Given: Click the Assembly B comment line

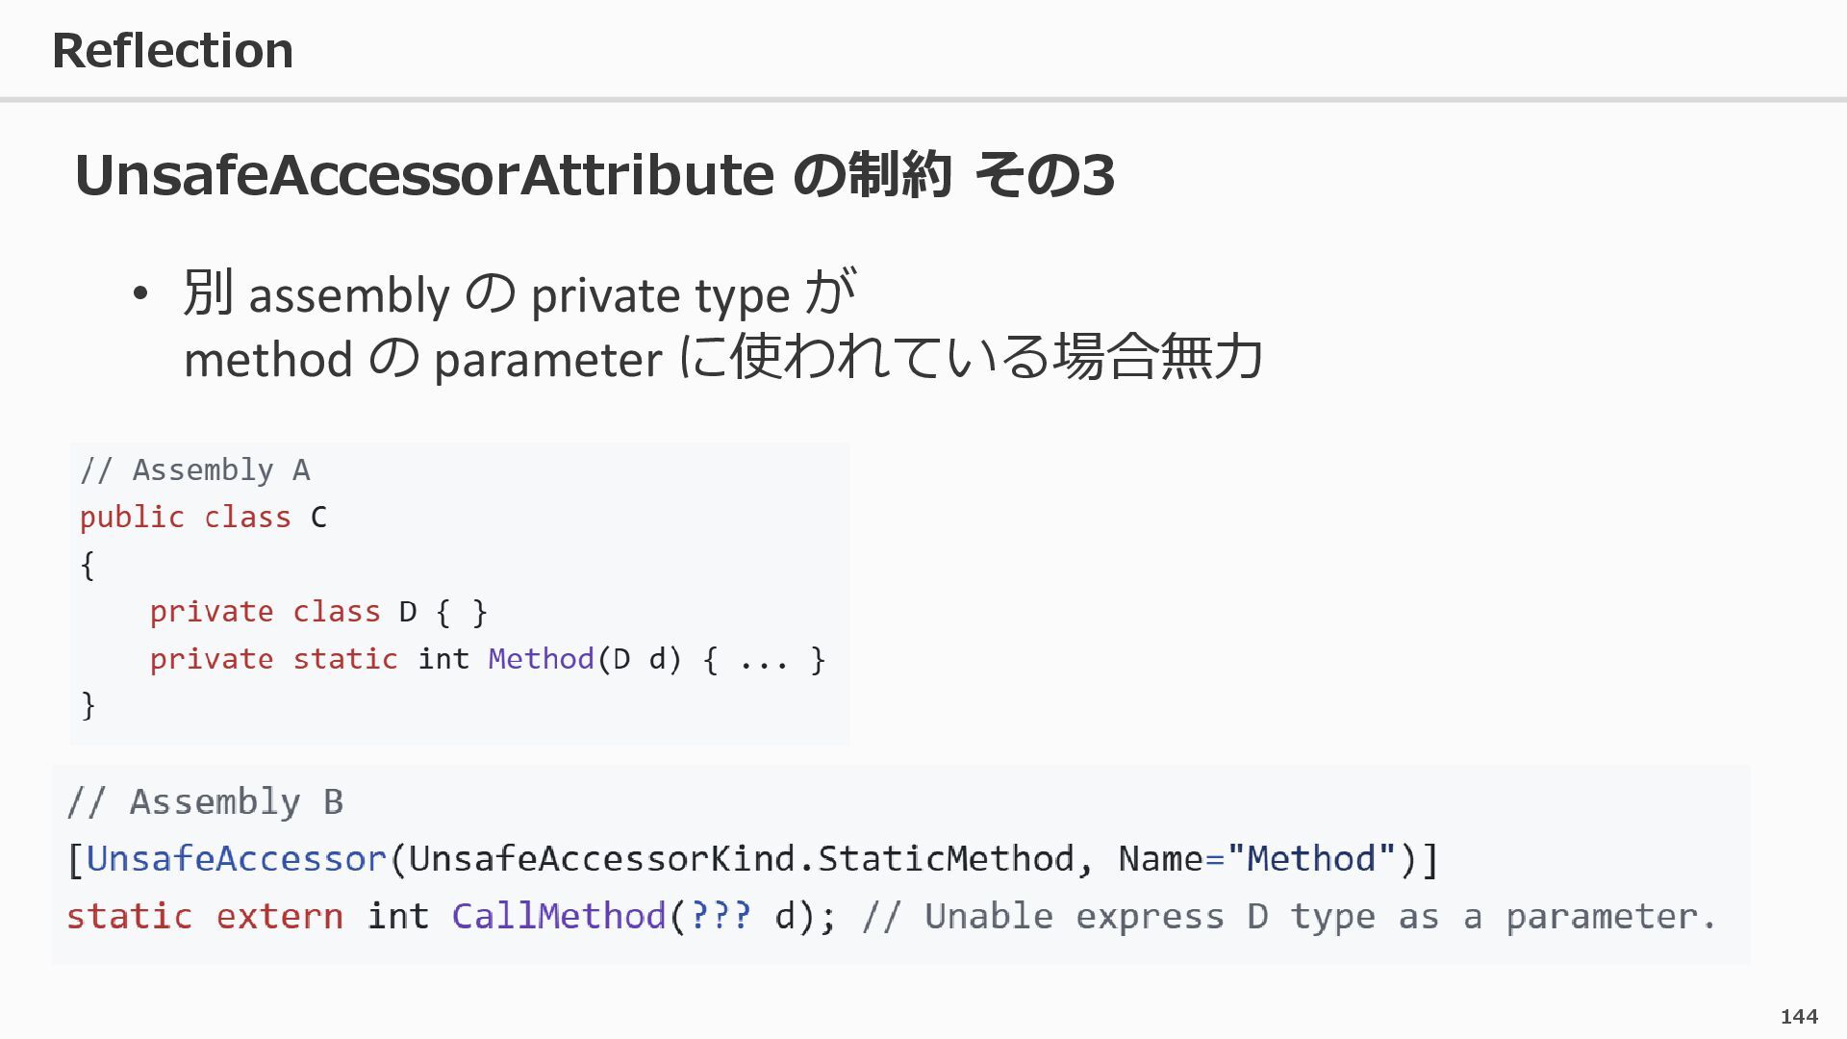Looking at the screenshot, I should point(205,801).
